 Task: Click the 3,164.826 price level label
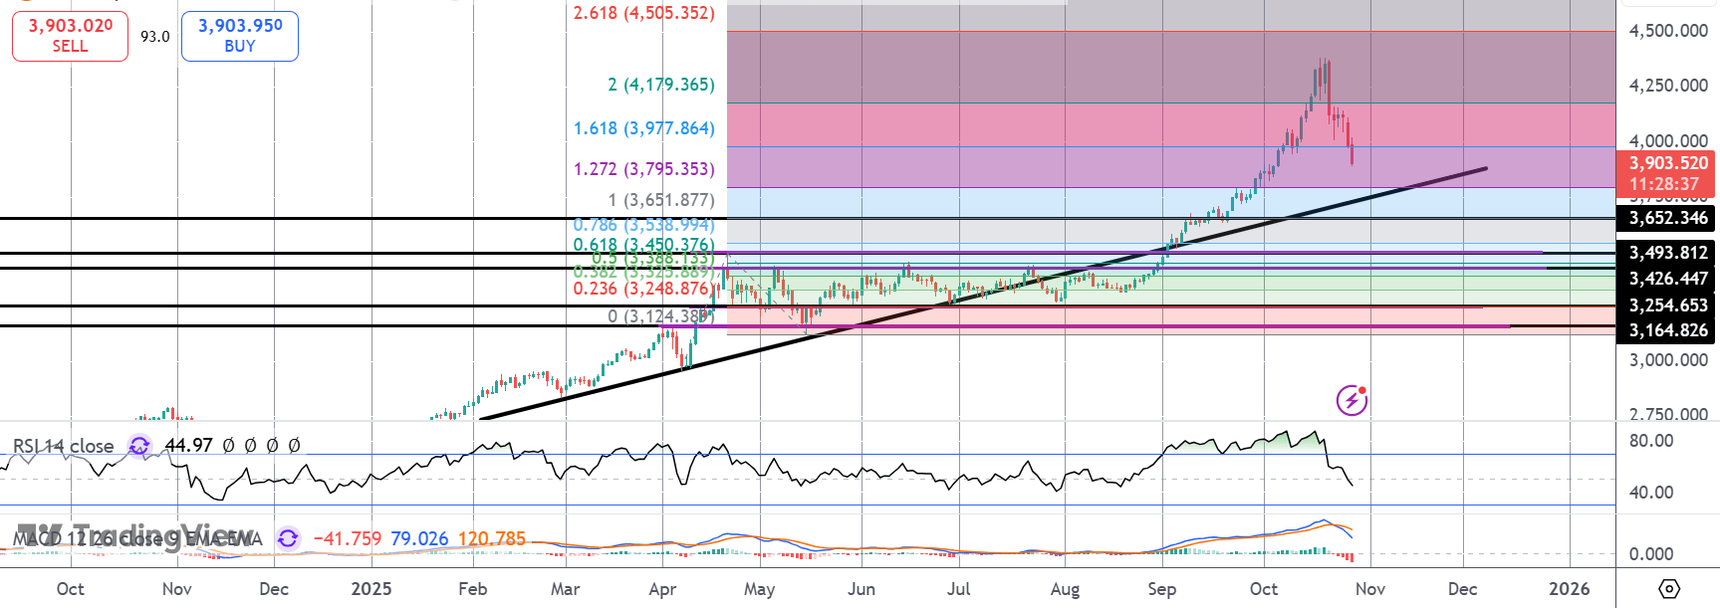coord(1667,330)
